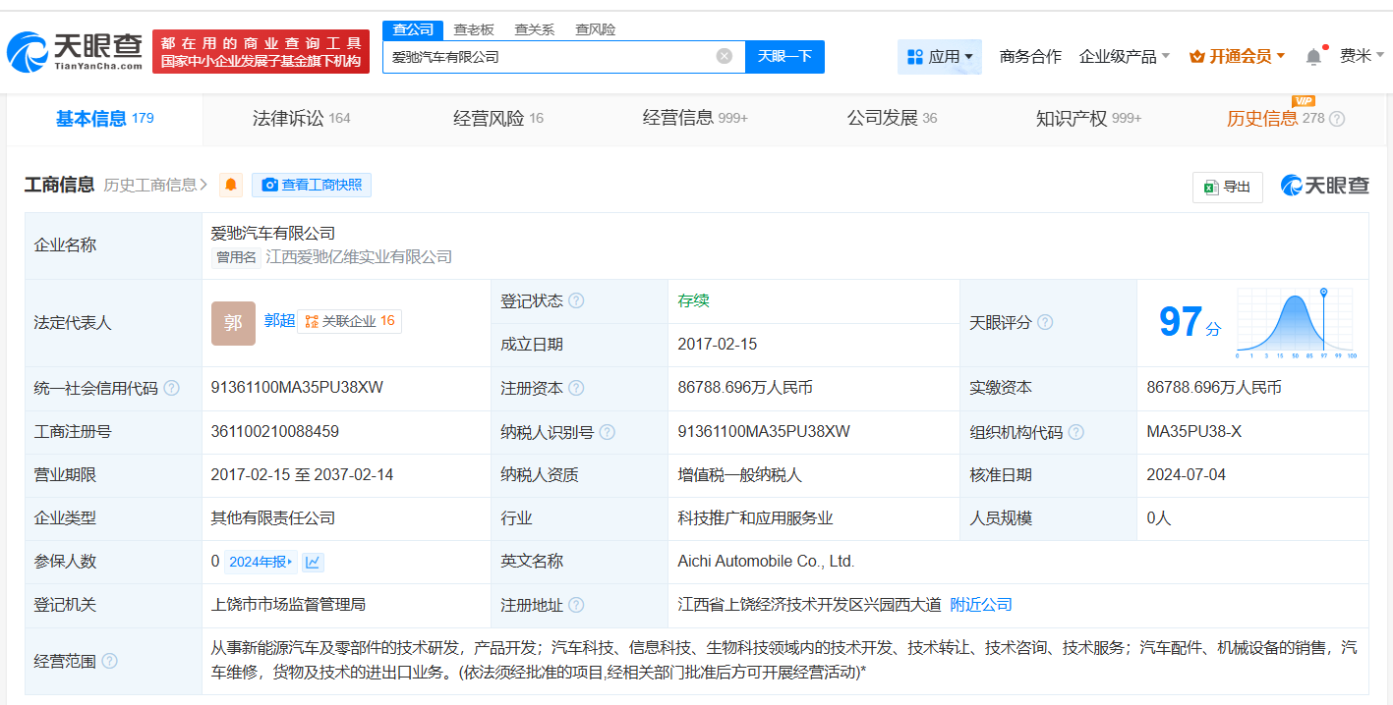This screenshot has width=1393, height=705.
Task: Select the 查关系 search tab
Action: (x=535, y=29)
